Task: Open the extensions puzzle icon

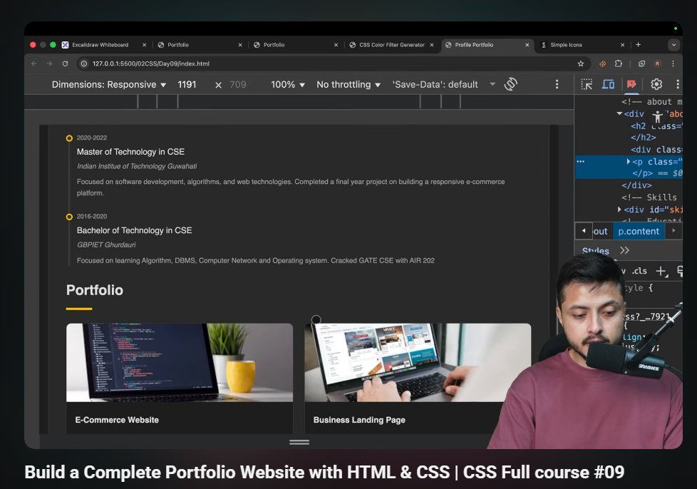Action: point(619,63)
